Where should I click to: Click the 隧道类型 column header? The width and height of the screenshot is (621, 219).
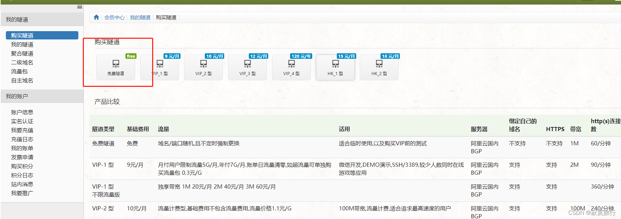point(103,129)
